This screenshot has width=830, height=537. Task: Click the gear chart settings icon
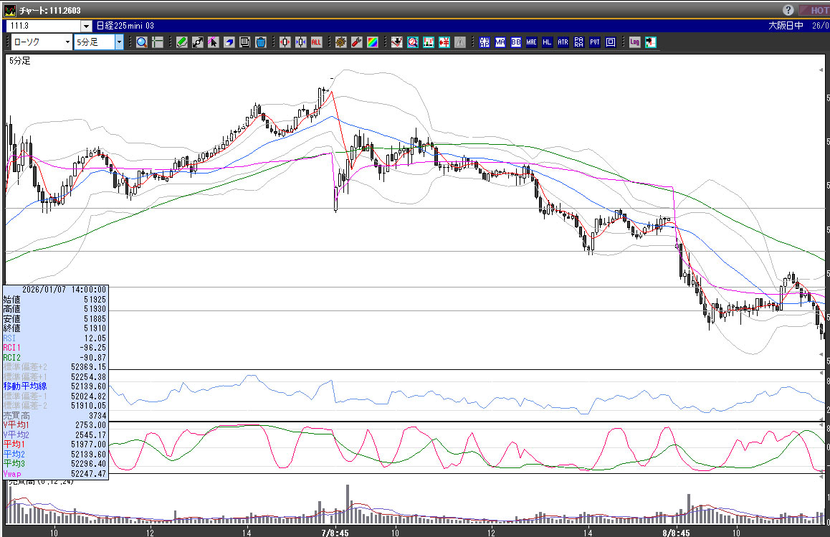[341, 42]
